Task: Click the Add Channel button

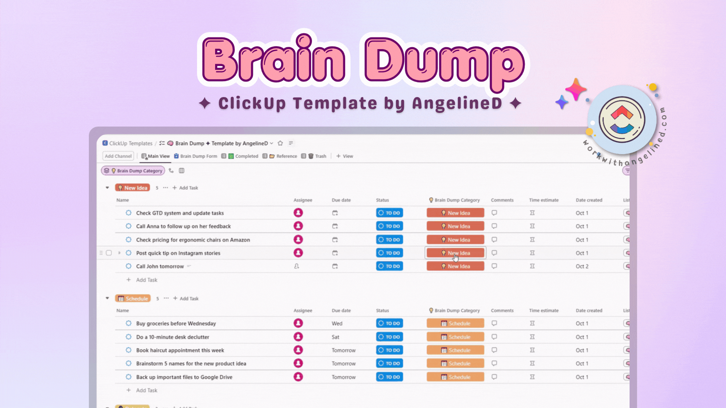Action: 118,156
